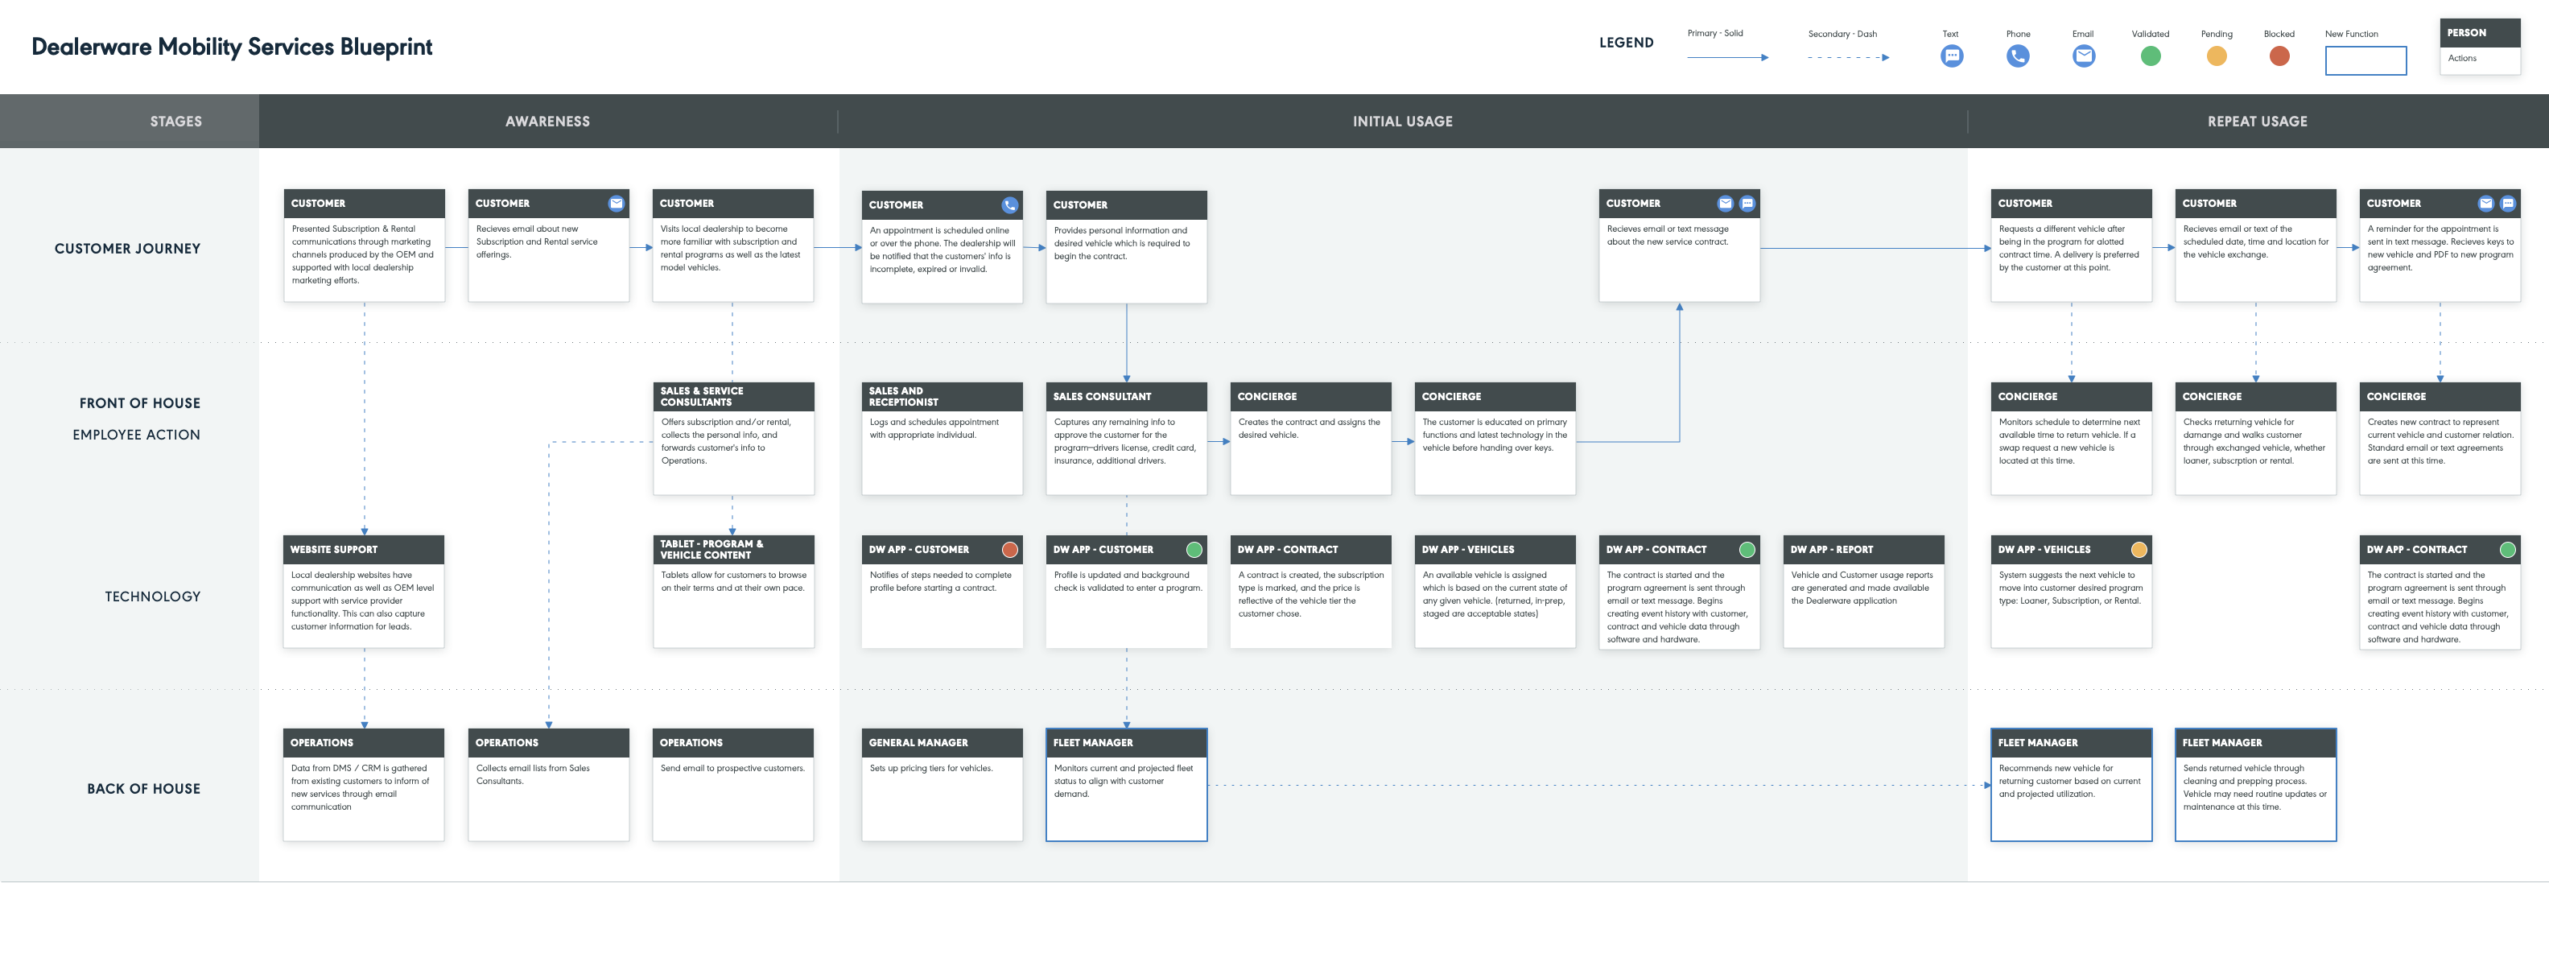Click the Text icon in the legend

tap(1951, 56)
